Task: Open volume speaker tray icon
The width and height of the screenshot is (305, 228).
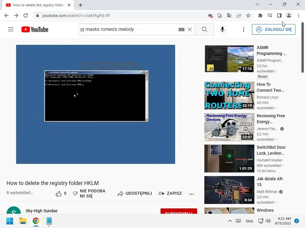Action: [268, 221]
